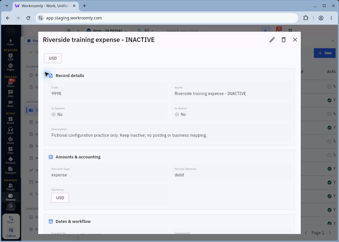Open Chat in the sidebar
This screenshot has height=242, width=339.
click(x=10, y=94)
